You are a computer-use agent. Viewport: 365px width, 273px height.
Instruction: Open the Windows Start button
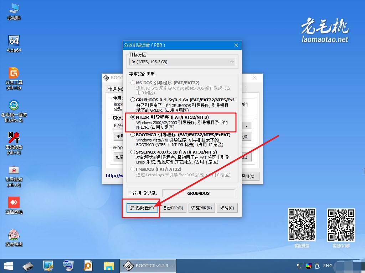click(9, 266)
